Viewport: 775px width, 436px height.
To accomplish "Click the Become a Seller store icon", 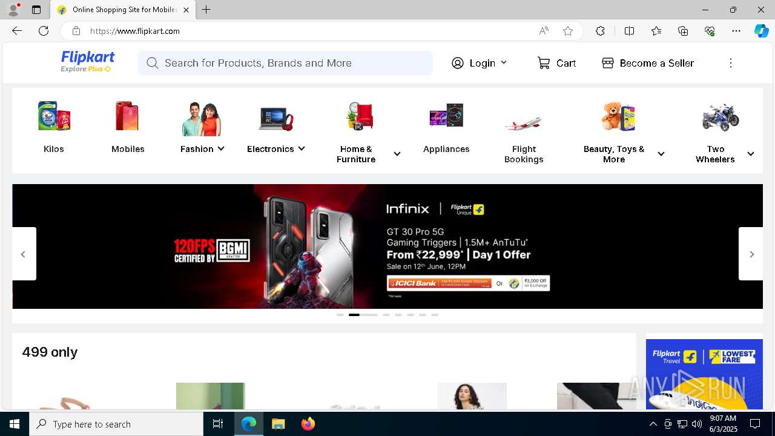I will pyautogui.click(x=608, y=63).
